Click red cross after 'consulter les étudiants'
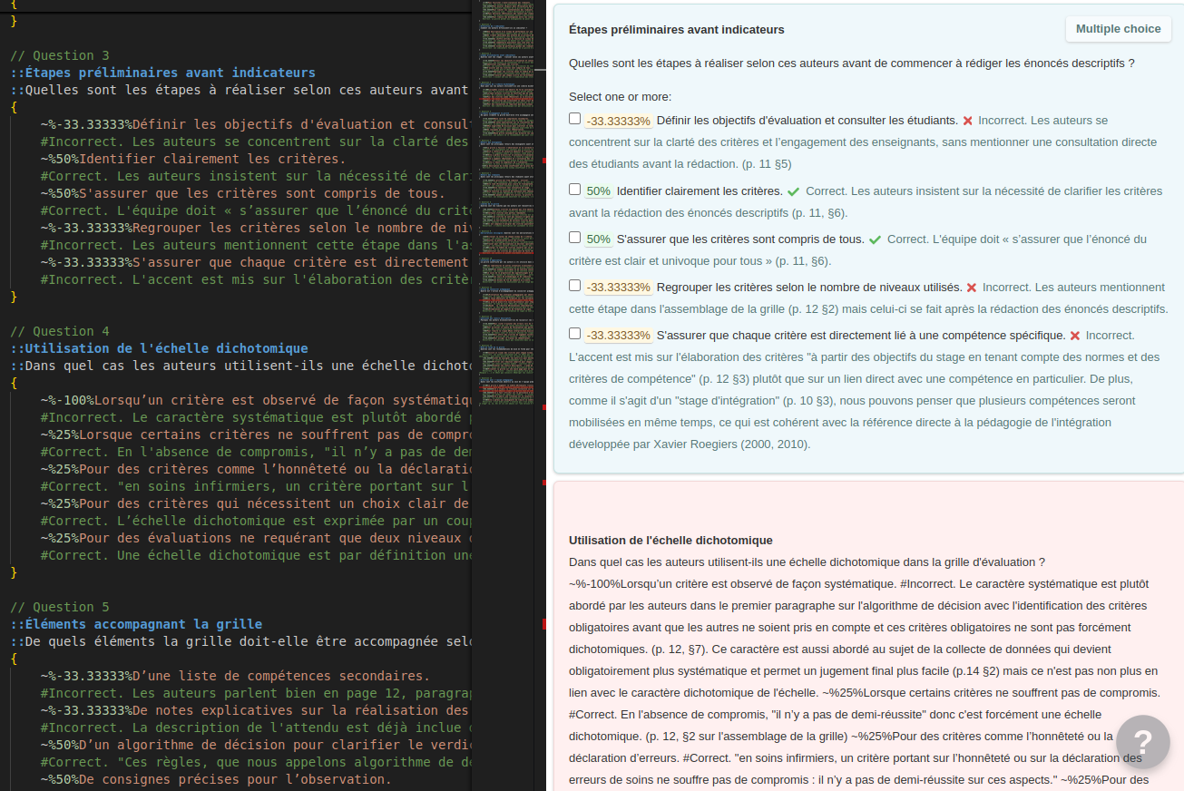Screen dimensions: 1184x791 tap(967, 121)
